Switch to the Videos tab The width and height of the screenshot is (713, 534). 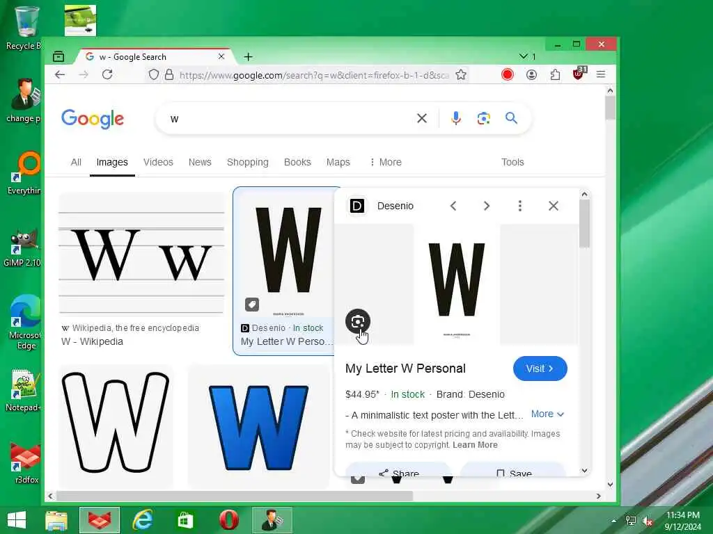point(158,162)
